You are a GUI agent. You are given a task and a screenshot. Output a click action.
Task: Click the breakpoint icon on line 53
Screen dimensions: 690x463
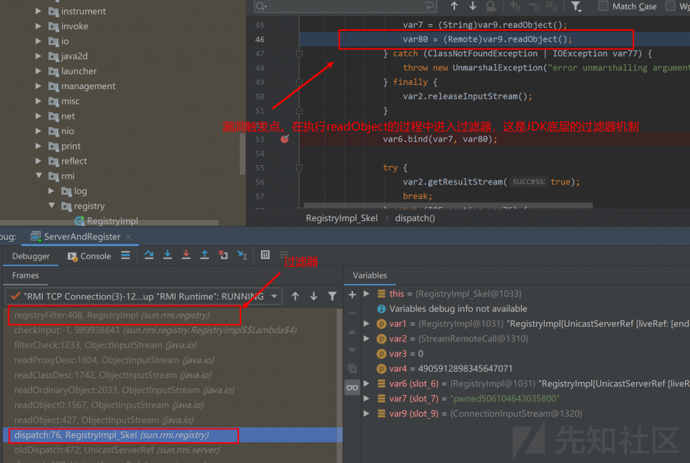(285, 139)
